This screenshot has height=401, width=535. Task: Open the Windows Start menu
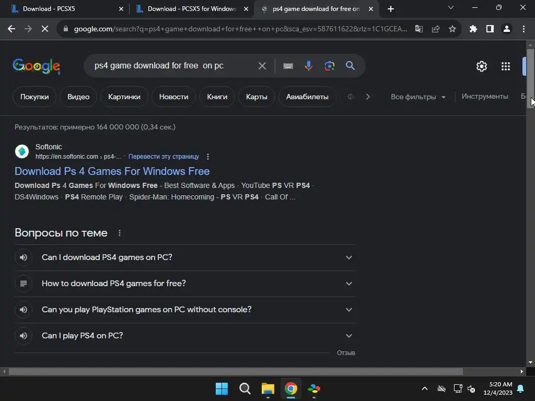pyautogui.click(x=222, y=388)
